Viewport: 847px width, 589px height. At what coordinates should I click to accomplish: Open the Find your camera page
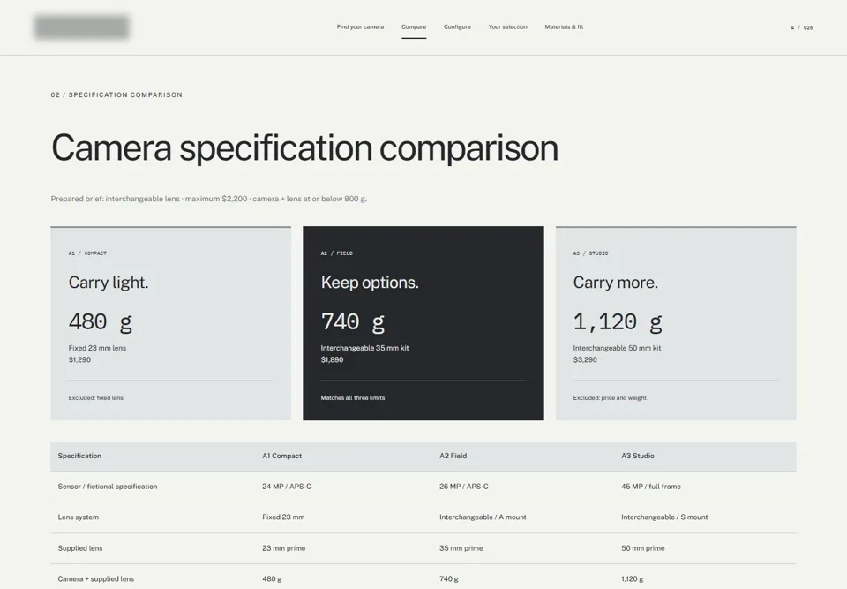point(360,27)
